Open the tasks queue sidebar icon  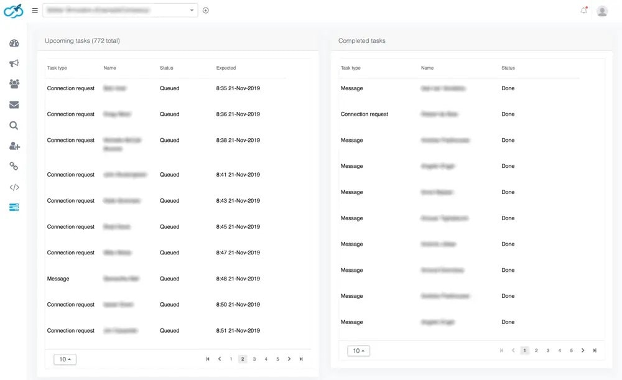14,207
